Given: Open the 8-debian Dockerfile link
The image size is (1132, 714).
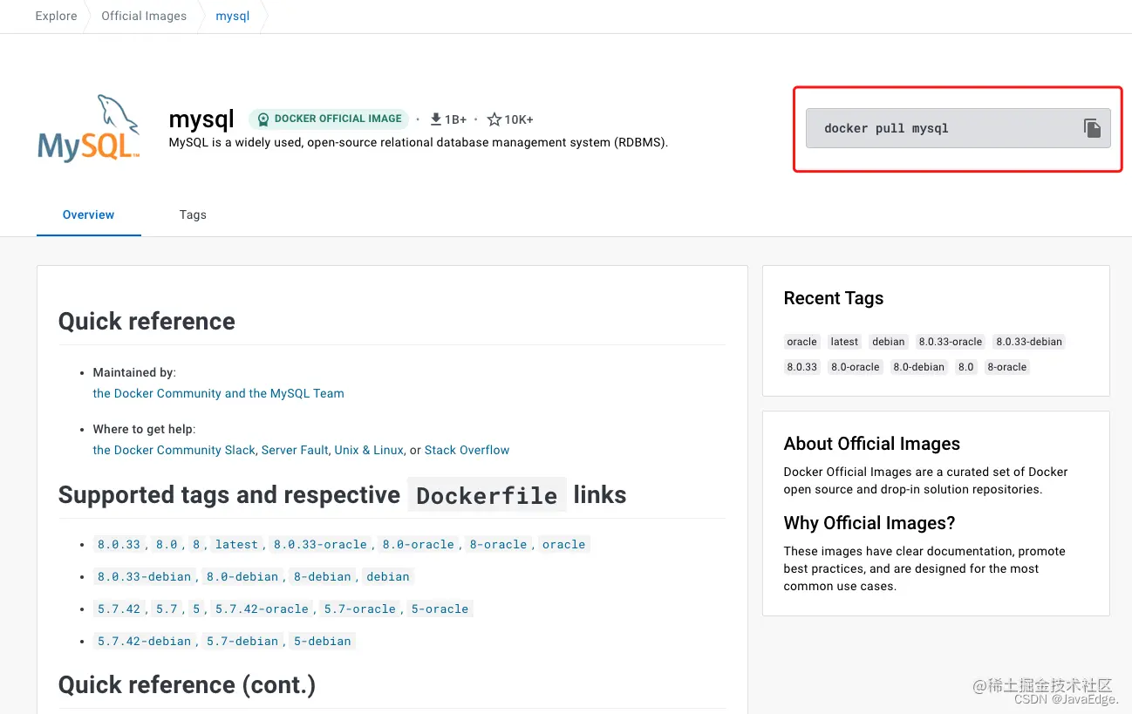Looking at the screenshot, I should 322,576.
